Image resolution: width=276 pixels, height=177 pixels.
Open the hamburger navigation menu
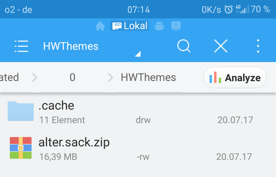21,46
